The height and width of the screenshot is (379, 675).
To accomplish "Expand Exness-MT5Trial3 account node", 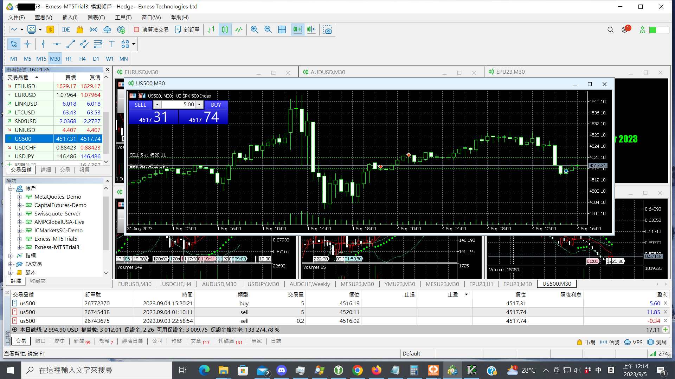I will pos(20,247).
